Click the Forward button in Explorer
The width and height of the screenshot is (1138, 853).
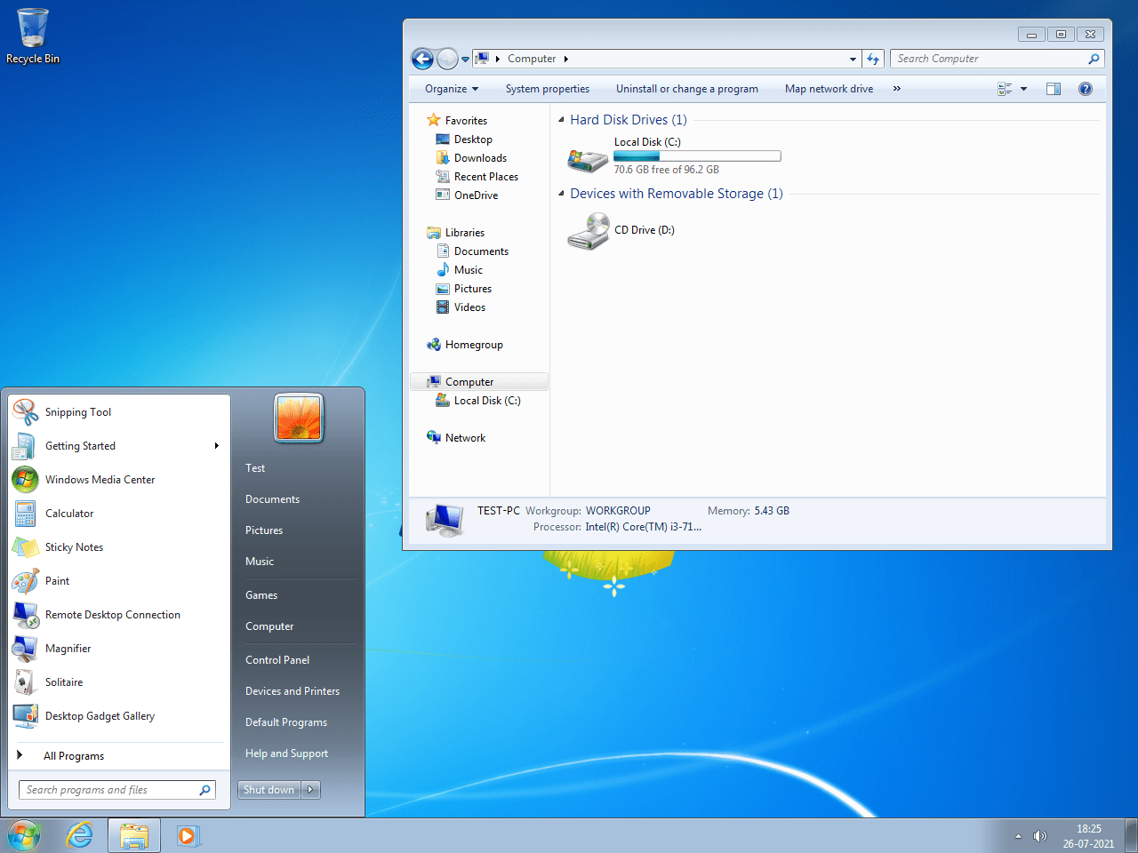(447, 59)
